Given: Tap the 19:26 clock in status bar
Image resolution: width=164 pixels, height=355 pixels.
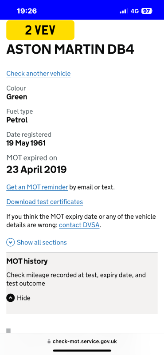Looking at the screenshot, I should (x=27, y=11).
